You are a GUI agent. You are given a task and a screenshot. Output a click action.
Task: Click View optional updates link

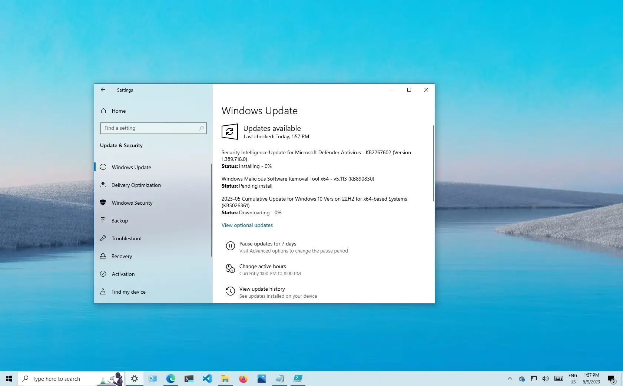(247, 225)
